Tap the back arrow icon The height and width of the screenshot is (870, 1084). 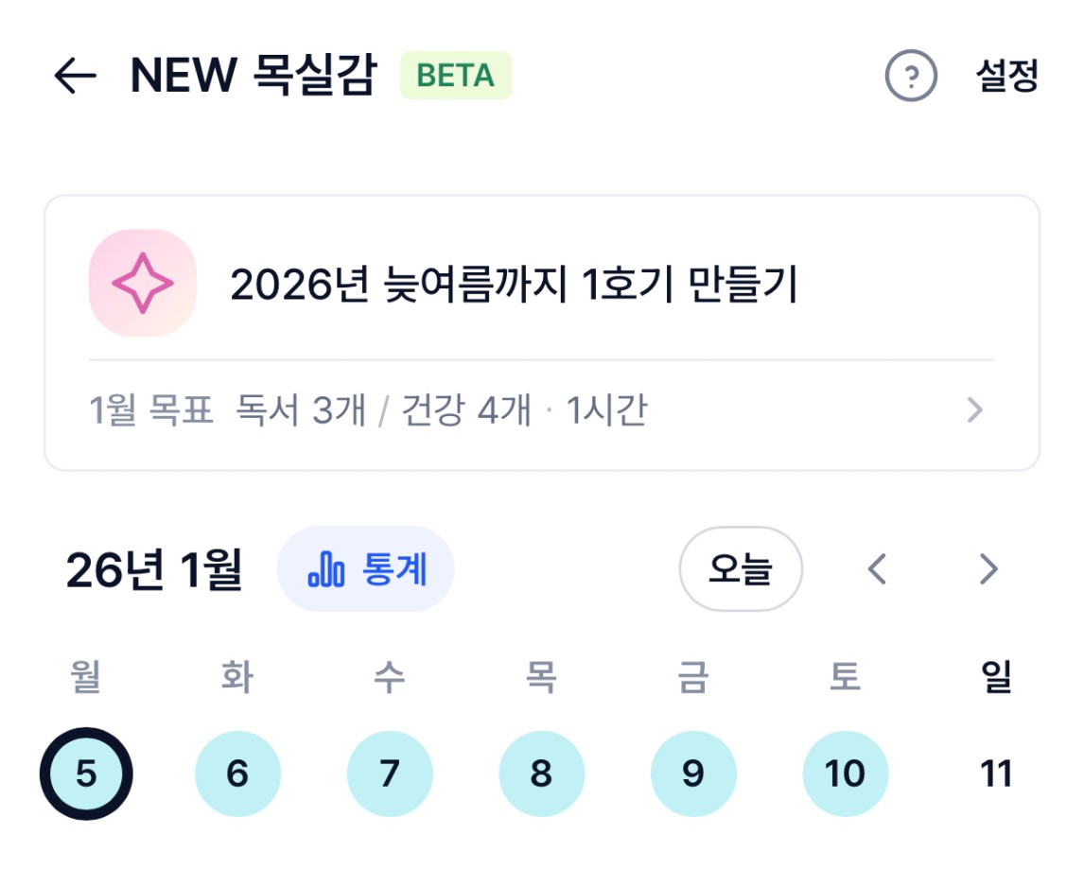(x=76, y=76)
